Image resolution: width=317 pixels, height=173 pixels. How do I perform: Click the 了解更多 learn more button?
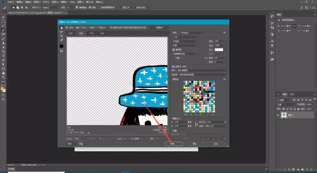point(159,28)
